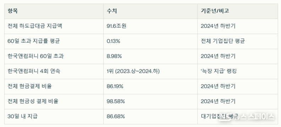Click the 91.6조원 value cell
The width and height of the screenshot is (281, 127).
(x=116, y=26)
